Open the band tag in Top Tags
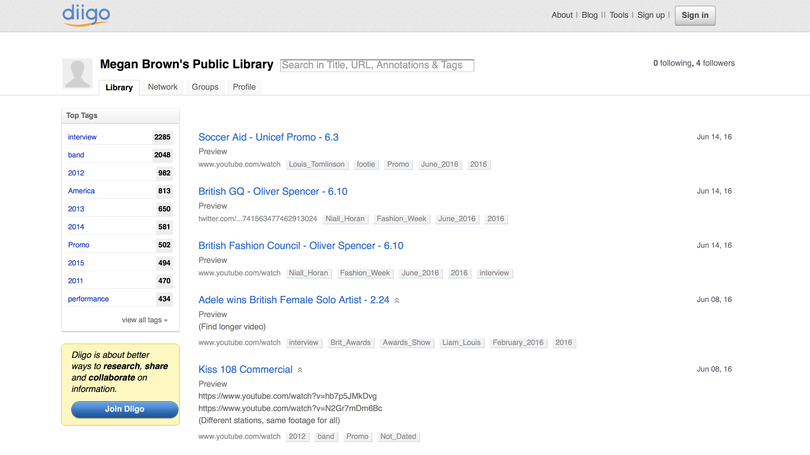 [76, 155]
